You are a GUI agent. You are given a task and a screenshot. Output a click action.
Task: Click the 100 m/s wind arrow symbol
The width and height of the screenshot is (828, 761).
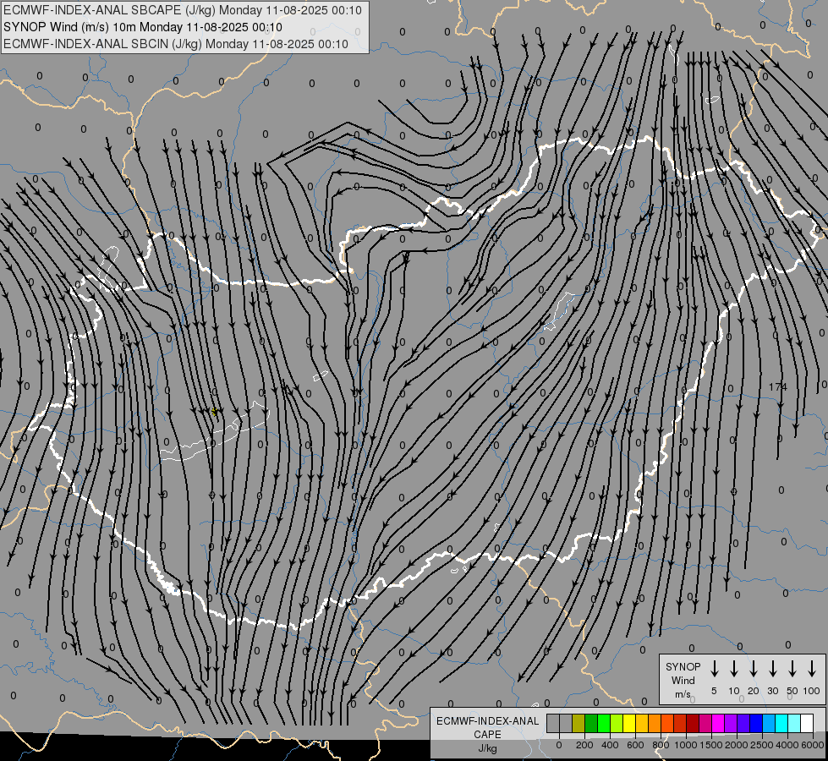coord(812,669)
